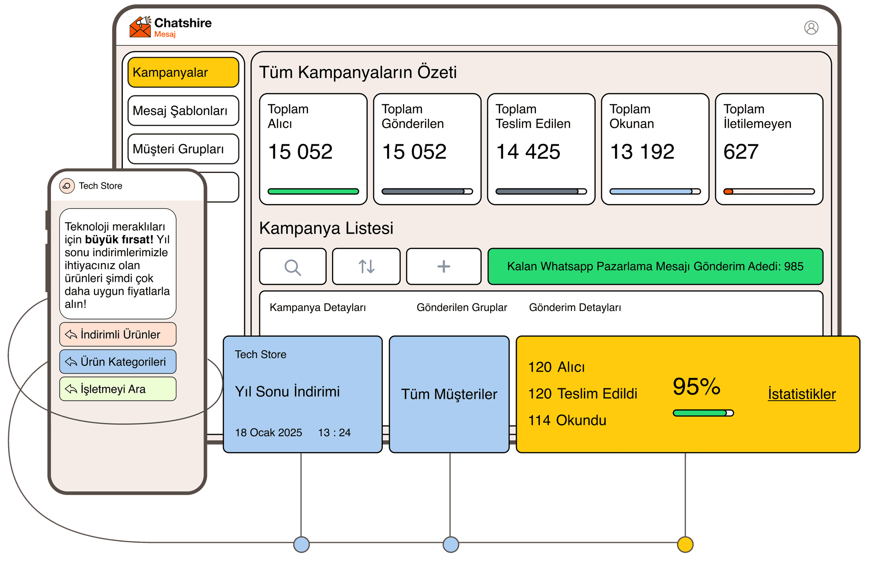876x563 pixels.
Task: Select Müşteri Grupları in the sidebar
Action: click(x=183, y=149)
